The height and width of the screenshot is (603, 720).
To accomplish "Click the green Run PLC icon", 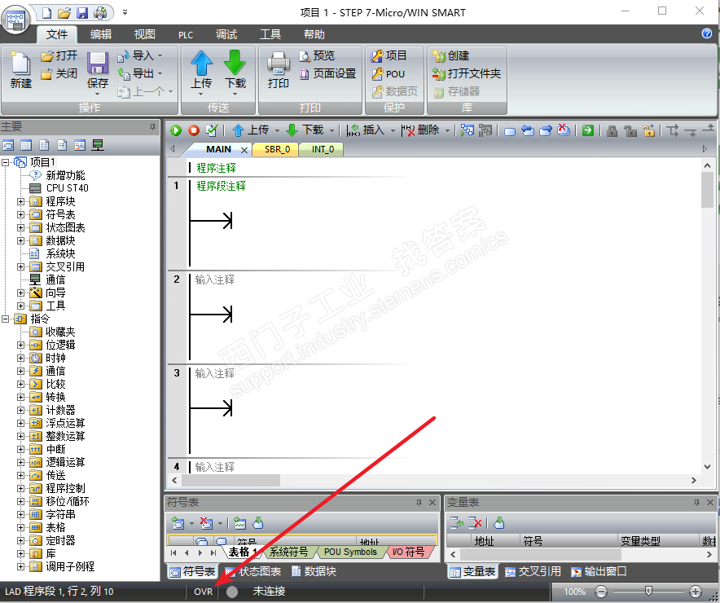I will click(176, 130).
